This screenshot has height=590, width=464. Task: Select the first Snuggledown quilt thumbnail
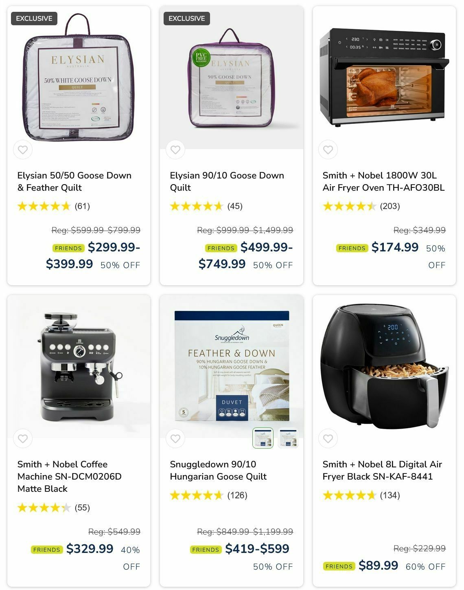click(x=263, y=438)
